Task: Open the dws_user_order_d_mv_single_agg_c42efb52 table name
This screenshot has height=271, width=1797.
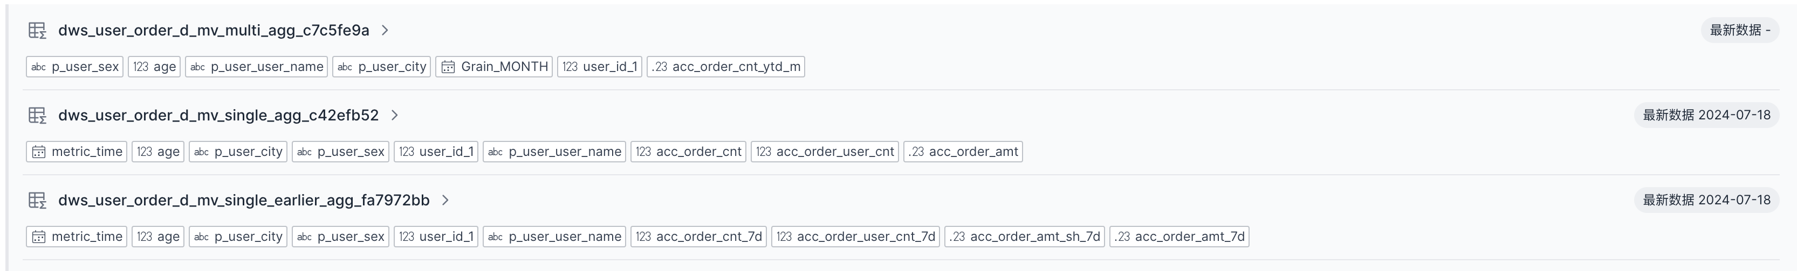Action: [218, 116]
